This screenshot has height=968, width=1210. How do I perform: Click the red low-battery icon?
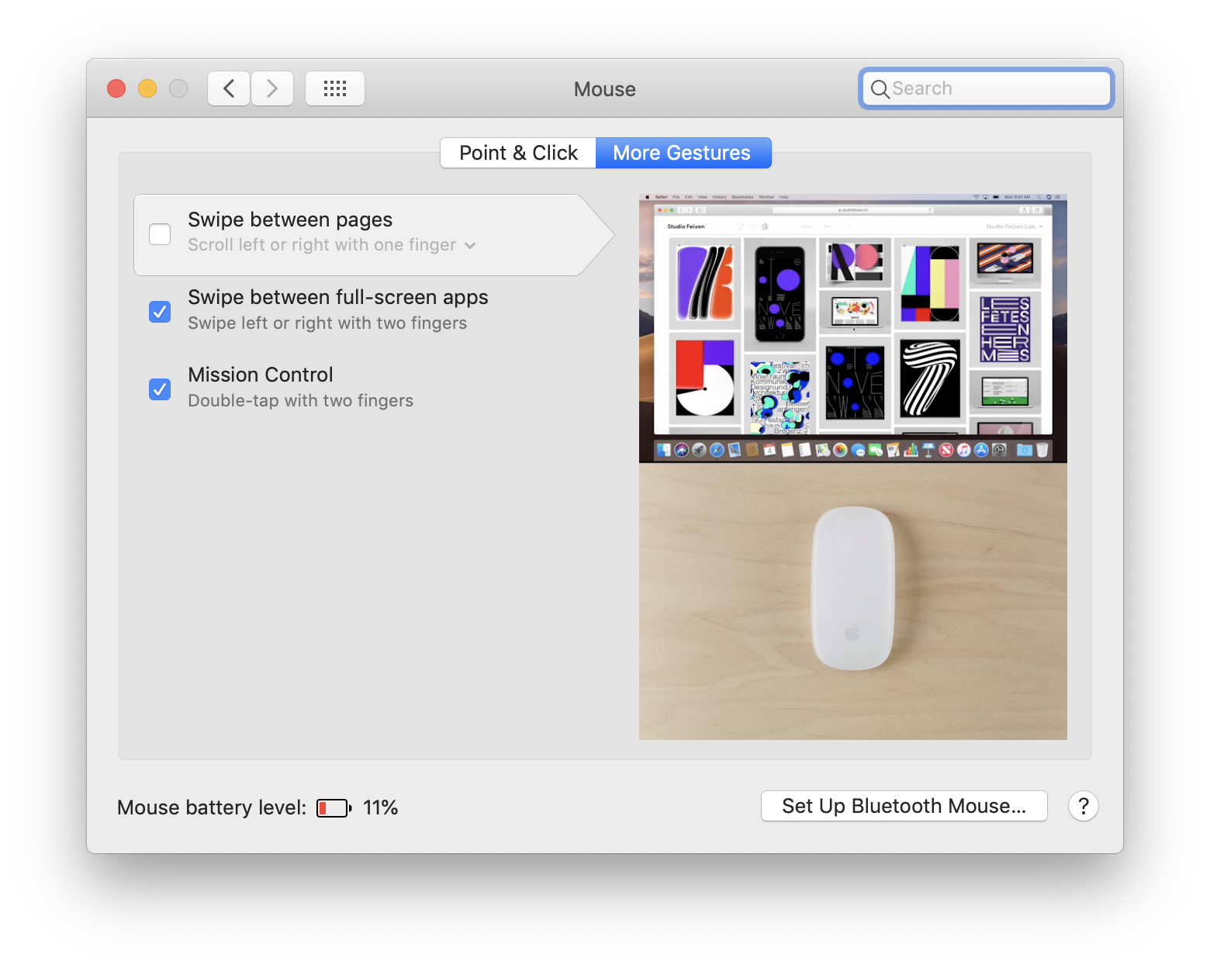(x=334, y=808)
